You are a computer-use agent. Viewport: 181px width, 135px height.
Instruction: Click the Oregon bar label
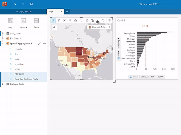click(x=132, y=53)
